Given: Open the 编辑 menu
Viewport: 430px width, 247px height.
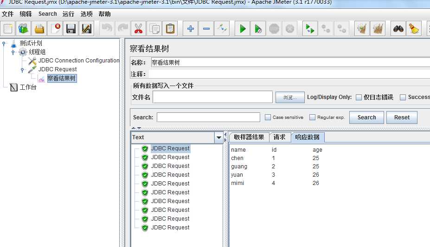Looking at the screenshot, I should [x=26, y=14].
